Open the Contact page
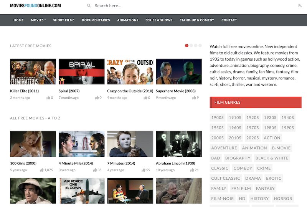 [229, 20]
